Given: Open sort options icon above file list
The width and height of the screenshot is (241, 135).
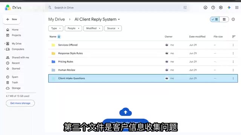Looking at the screenshot, I should tap(233, 37).
